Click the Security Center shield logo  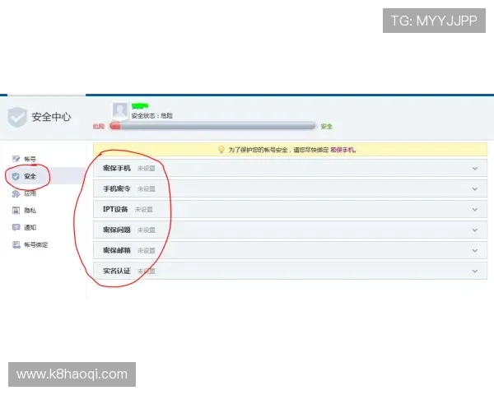click(16, 117)
